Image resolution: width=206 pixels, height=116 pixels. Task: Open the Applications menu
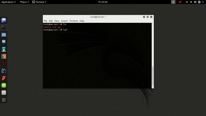(9, 2)
